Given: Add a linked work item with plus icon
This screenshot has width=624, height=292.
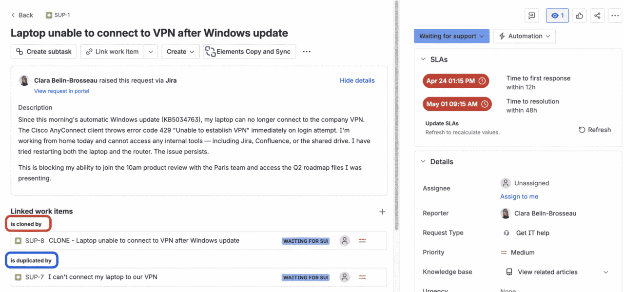Looking at the screenshot, I should coord(382,212).
